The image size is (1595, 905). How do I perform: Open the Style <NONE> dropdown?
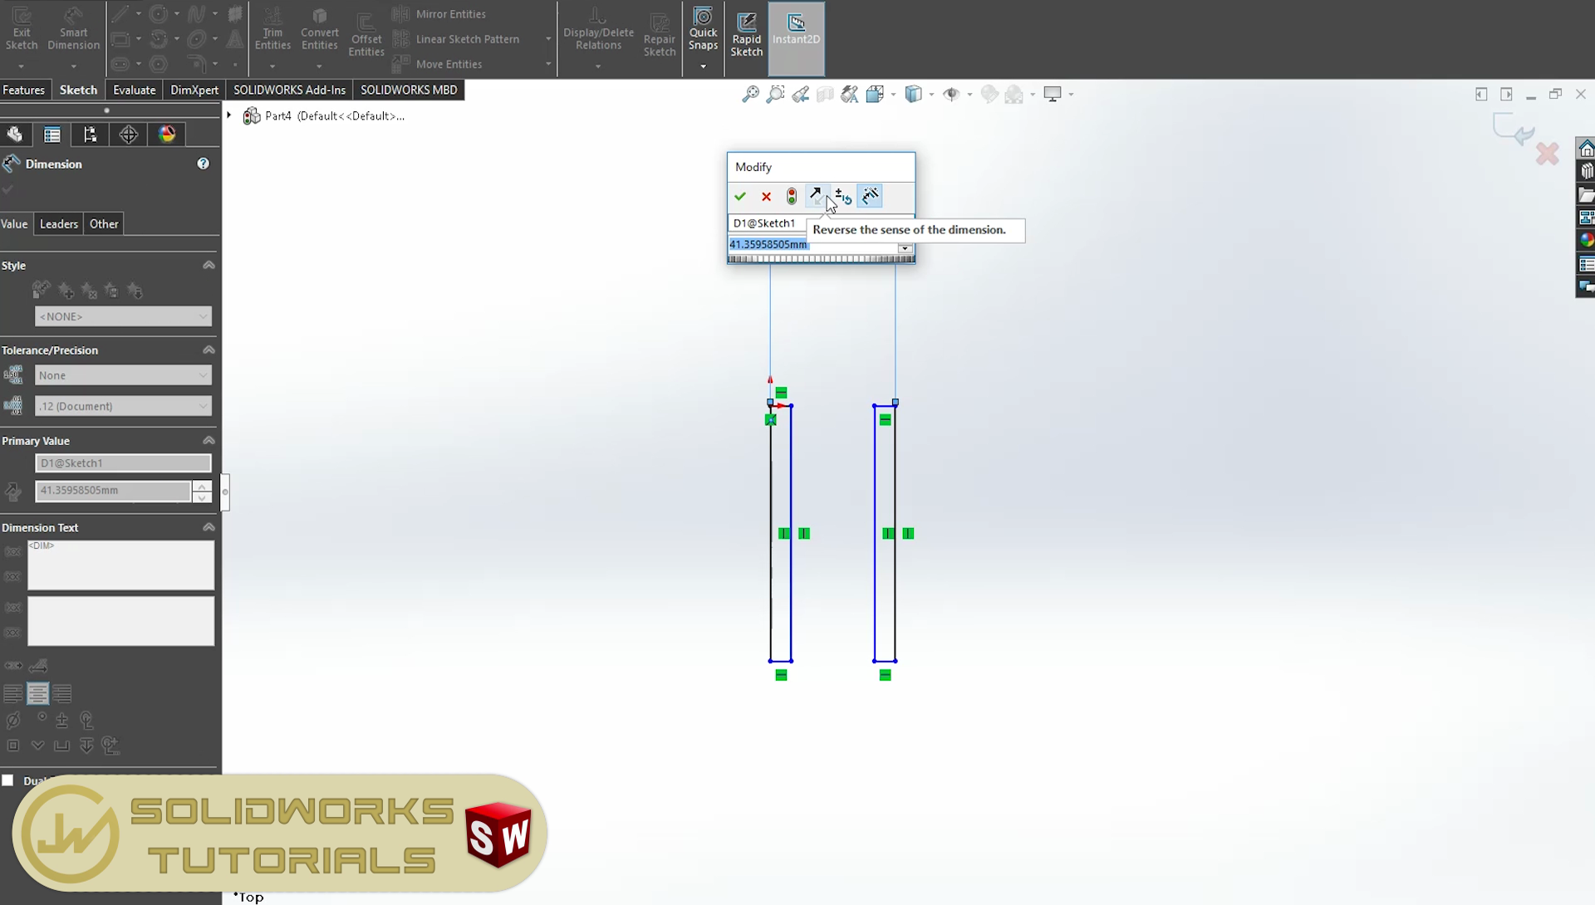coord(123,316)
